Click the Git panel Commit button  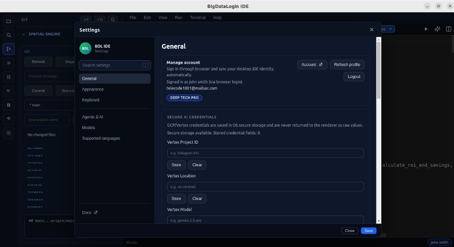[39, 90]
